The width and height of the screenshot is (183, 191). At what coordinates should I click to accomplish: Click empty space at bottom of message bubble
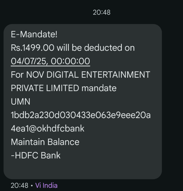[x=80, y=170]
